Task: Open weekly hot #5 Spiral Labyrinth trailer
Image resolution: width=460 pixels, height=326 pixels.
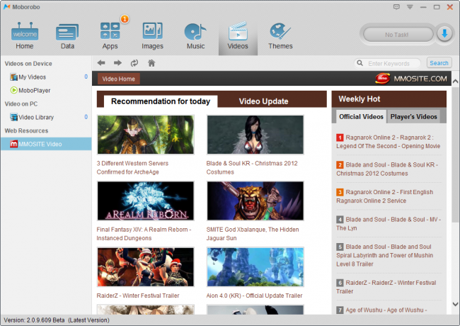Action: pos(384,255)
